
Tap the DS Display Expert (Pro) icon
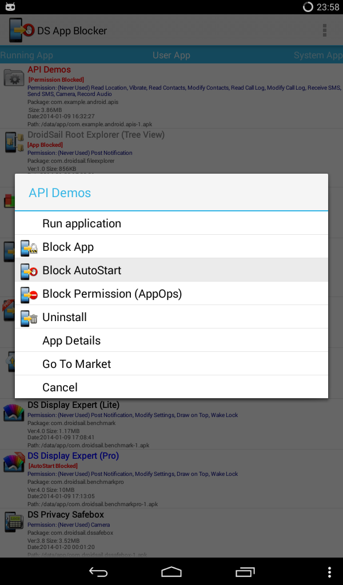pyautogui.click(x=14, y=463)
